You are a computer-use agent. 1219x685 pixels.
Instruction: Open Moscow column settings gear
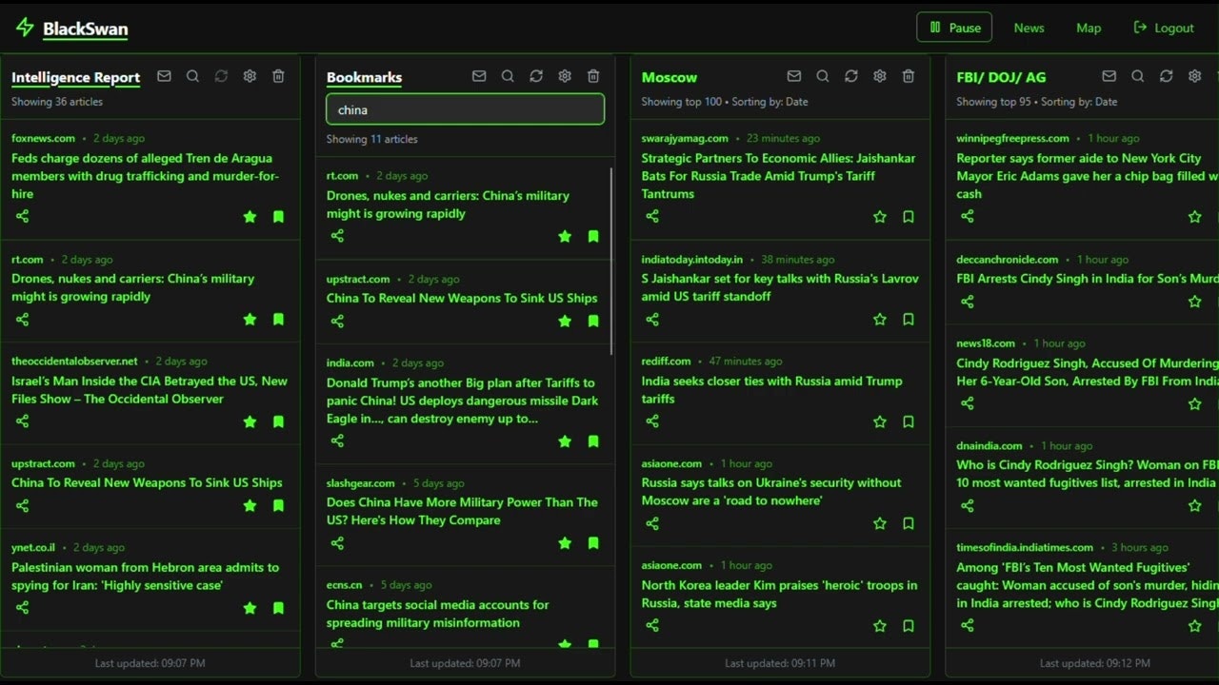click(x=880, y=76)
